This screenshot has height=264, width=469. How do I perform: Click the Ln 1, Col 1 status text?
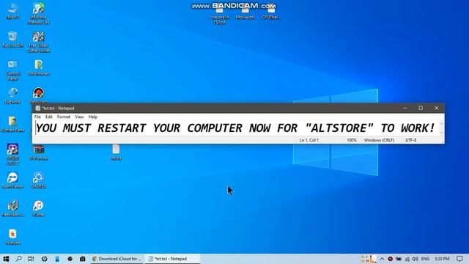coord(309,140)
